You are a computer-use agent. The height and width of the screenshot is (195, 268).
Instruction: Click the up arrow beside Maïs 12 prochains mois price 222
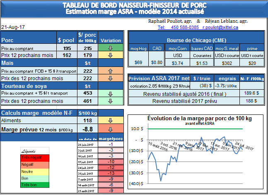click(111, 78)
